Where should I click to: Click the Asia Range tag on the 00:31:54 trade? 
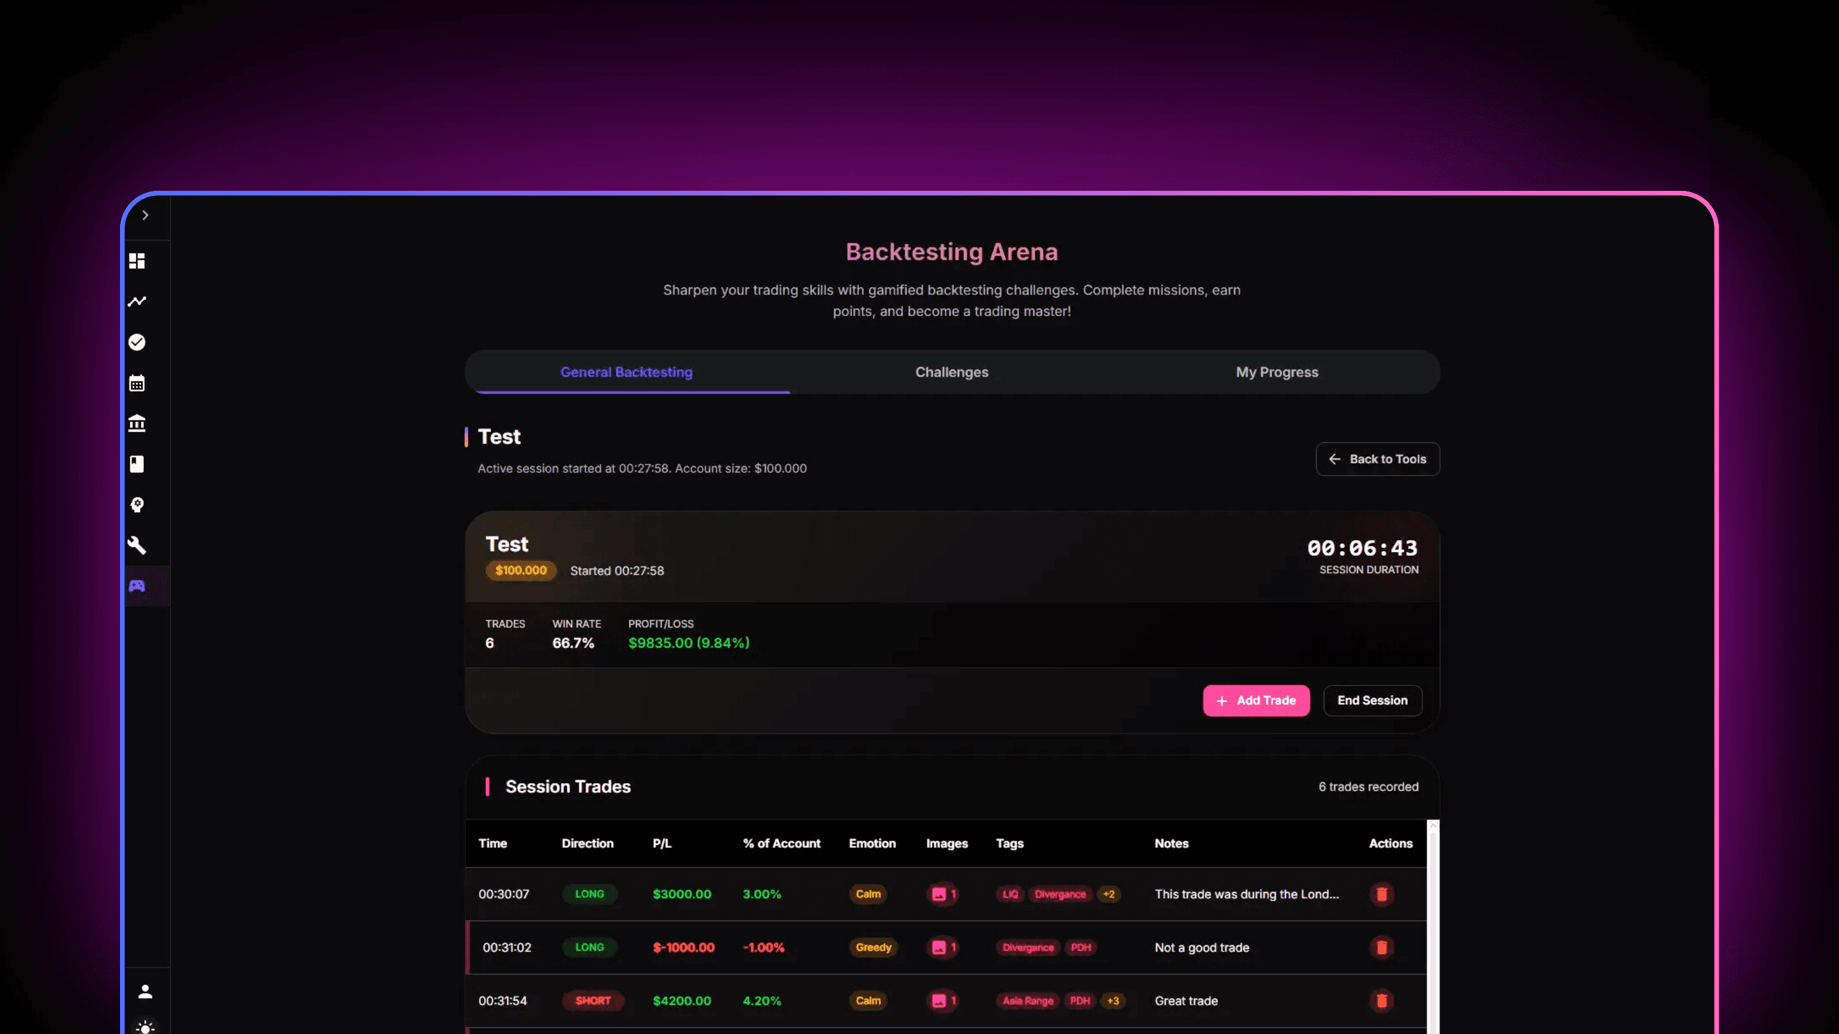[1028, 1000]
